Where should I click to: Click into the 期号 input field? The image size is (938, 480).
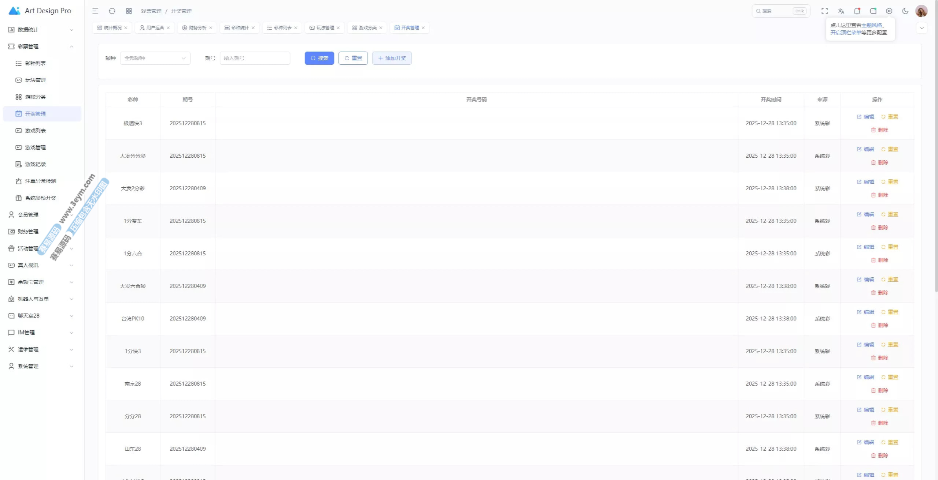point(255,58)
